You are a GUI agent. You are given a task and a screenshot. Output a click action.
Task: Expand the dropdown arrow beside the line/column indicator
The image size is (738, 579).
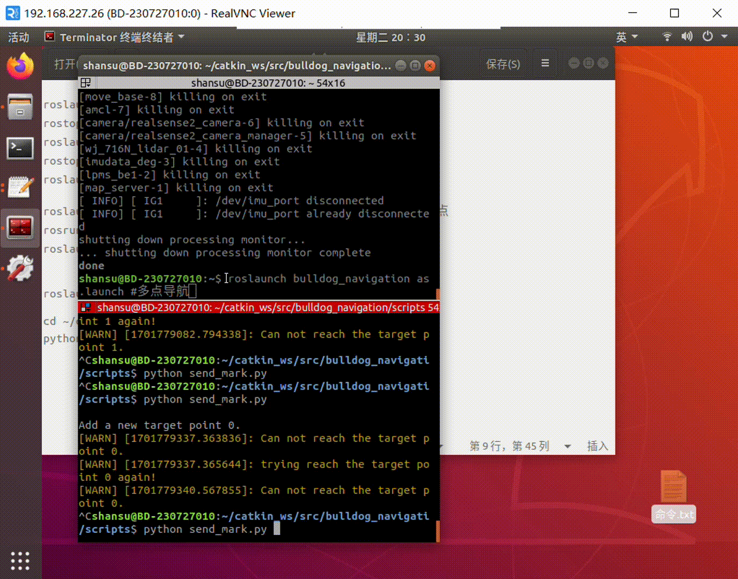tap(567, 446)
